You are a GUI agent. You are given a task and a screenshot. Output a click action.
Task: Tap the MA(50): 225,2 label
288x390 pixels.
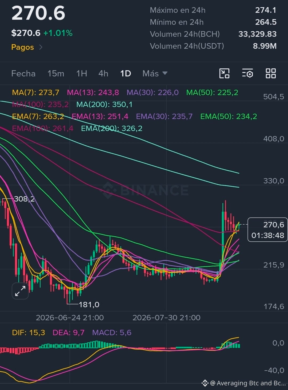212,92
